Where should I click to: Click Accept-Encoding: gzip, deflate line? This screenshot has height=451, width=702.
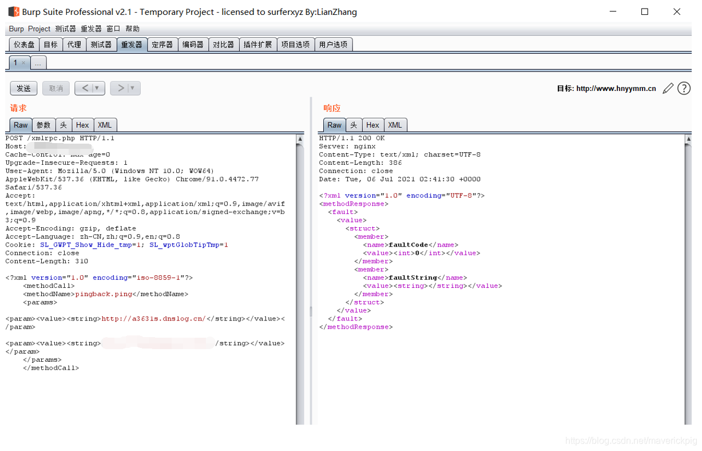[71, 228]
